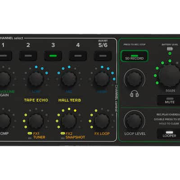Click the SNAPSHOT label text

(75, 137)
